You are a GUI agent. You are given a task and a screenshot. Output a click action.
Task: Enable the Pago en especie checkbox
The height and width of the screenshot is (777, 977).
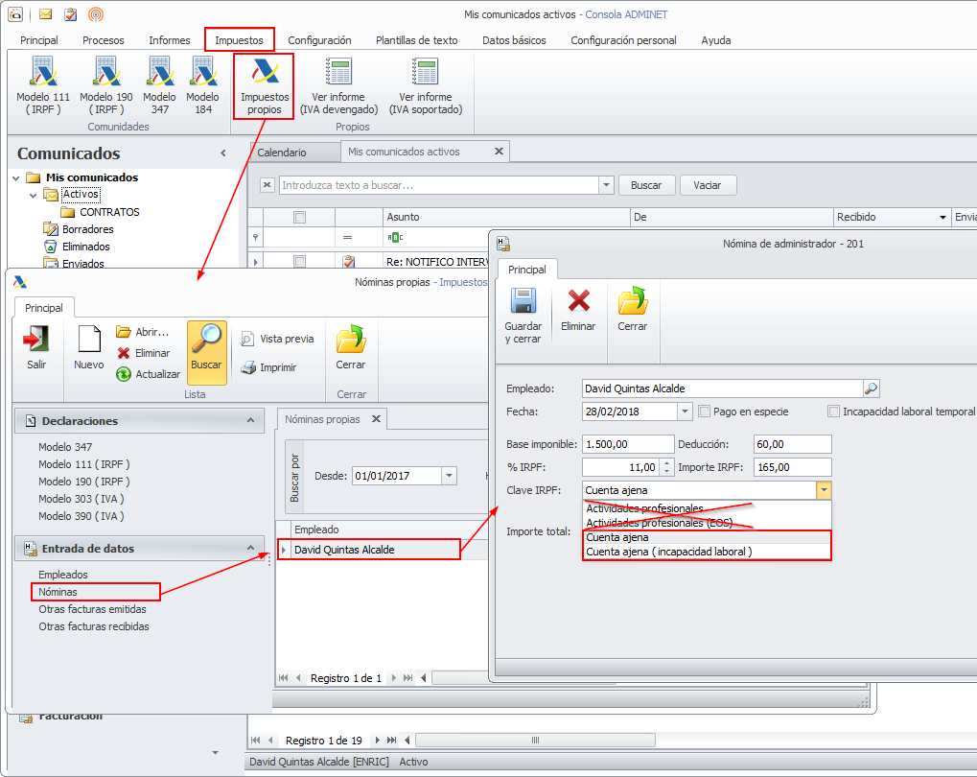(706, 412)
